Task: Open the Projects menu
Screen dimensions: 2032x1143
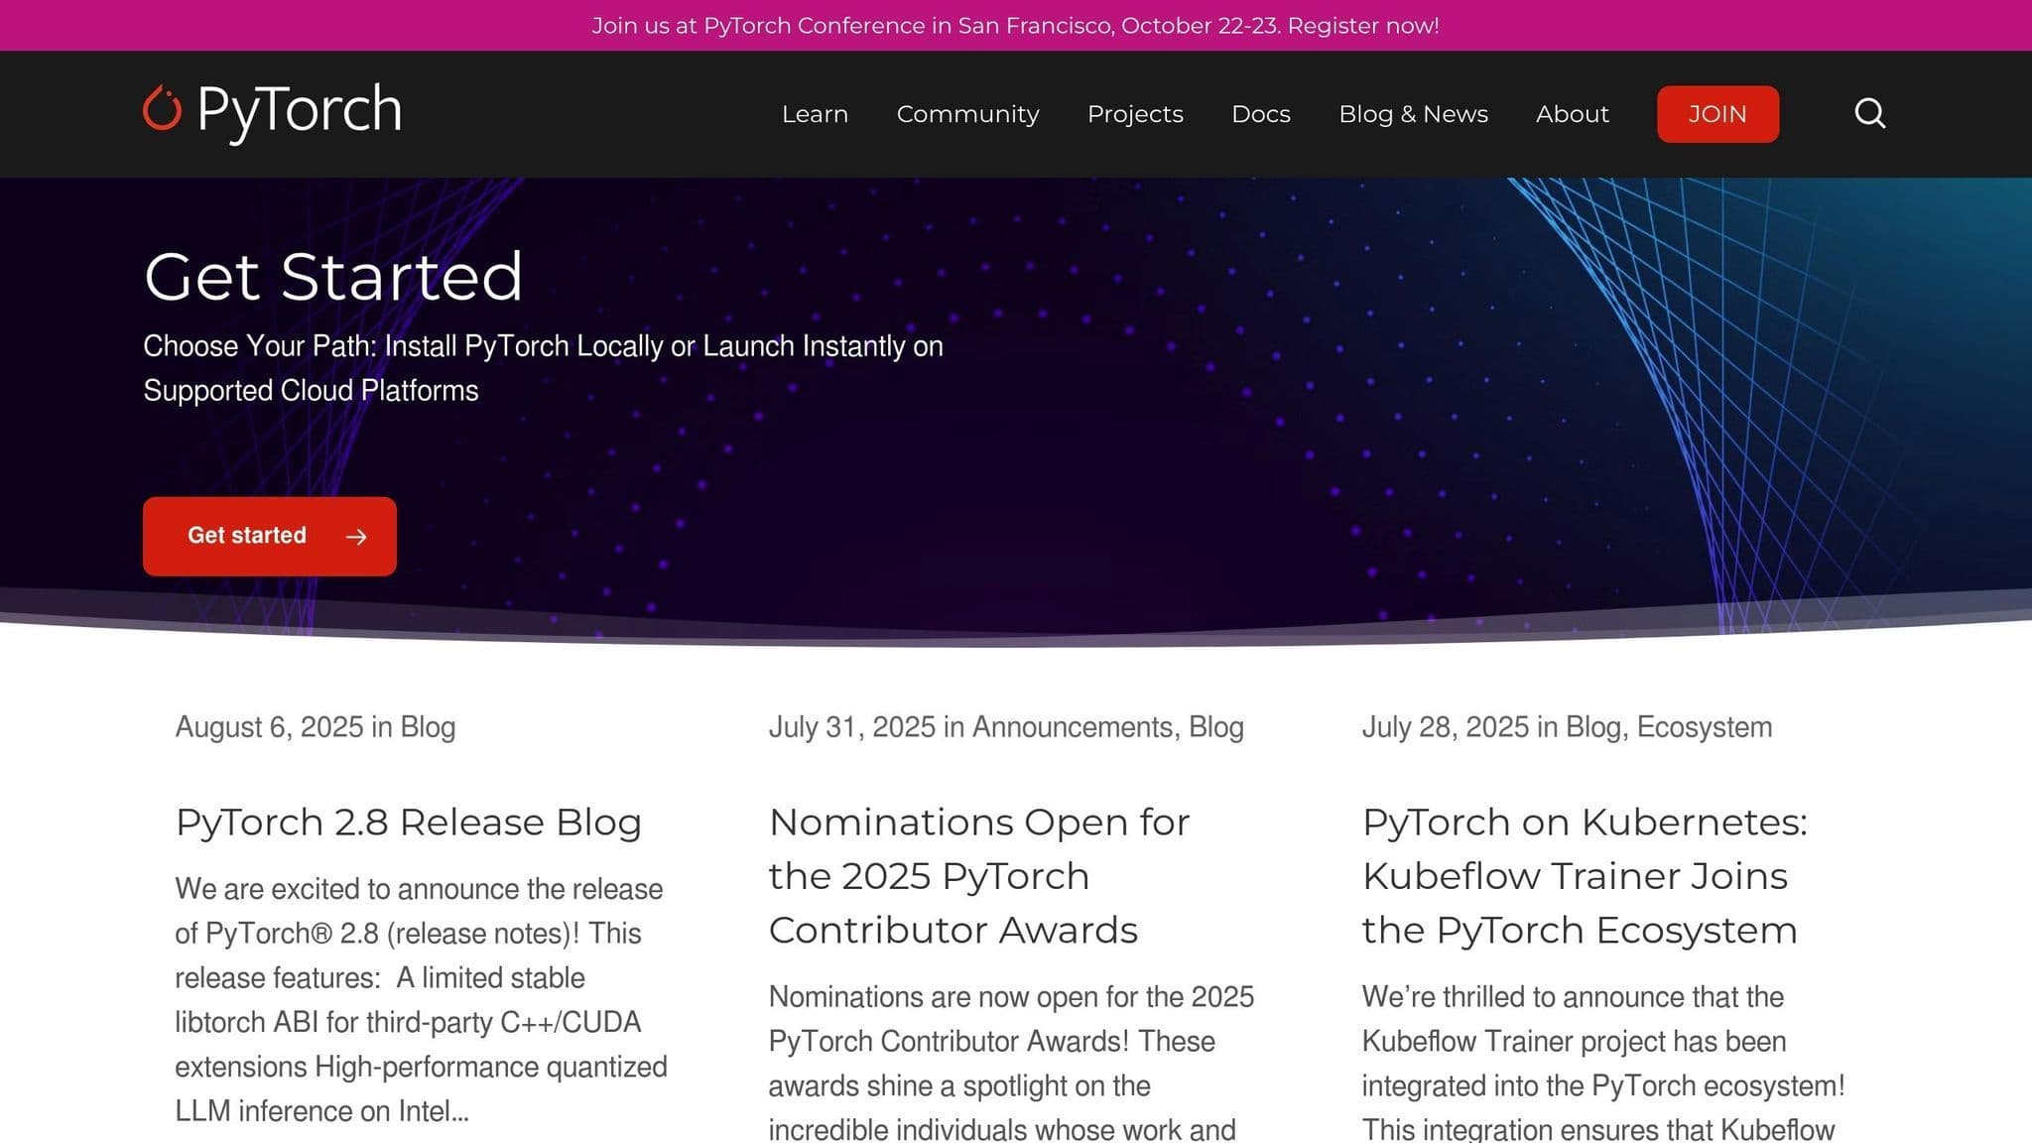Action: 1135,114
